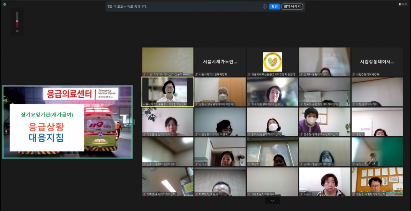Viewport: 411px width, 211px height.
Task: Click the recording camera icon in the banner
Action: pyautogui.click(x=110, y=7)
